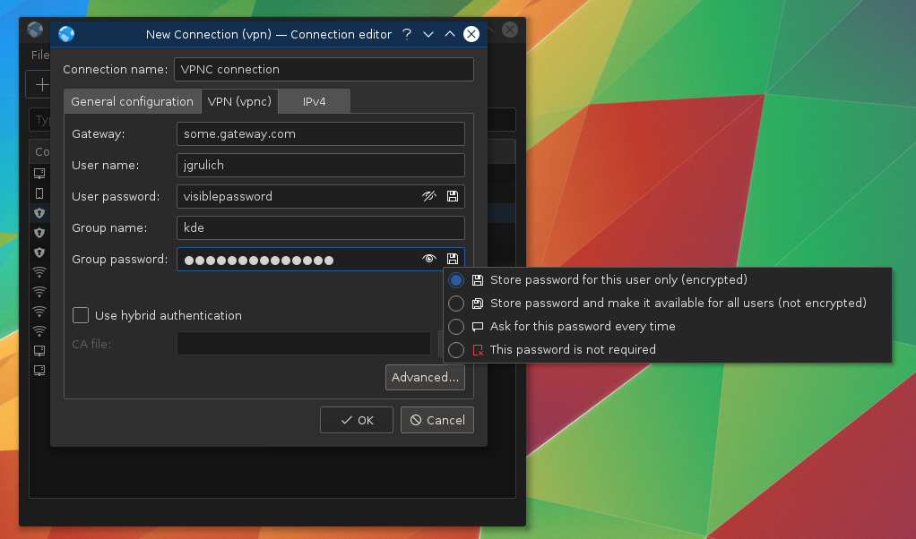Switch to General configuration tab
Image resolution: width=916 pixels, height=539 pixels.
point(132,102)
